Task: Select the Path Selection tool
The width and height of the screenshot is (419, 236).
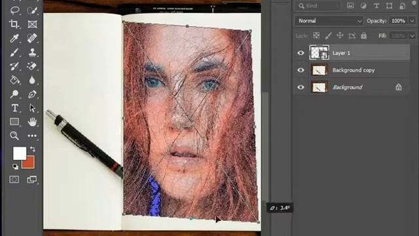Action: pyautogui.click(x=32, y=108)
